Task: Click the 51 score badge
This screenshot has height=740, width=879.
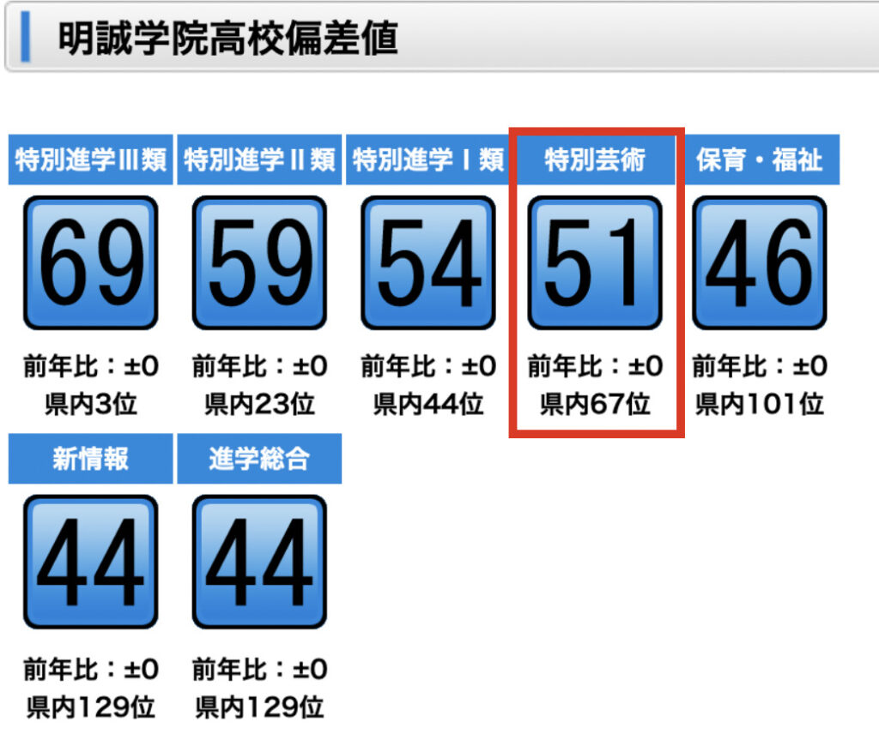Action: click(x=595, y=262)
